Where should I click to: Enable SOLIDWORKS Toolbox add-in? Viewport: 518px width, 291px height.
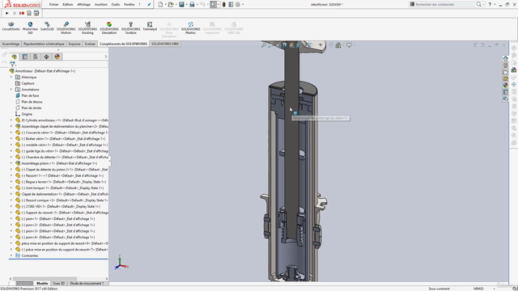[130, 27]
